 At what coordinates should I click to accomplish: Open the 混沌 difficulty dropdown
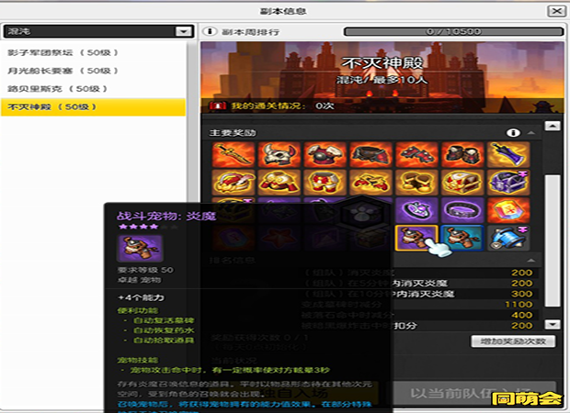[x=98, y=31]
